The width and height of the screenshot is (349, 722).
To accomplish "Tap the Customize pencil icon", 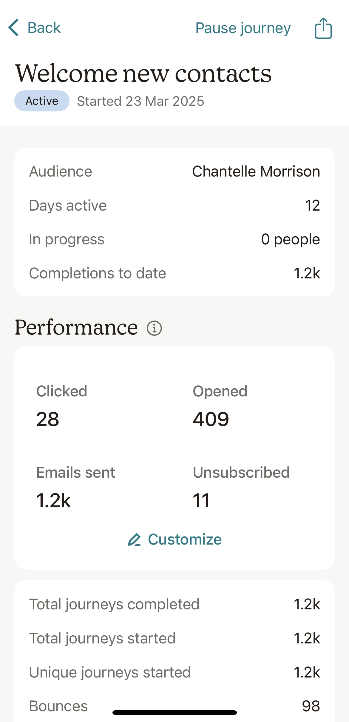I will pos(134,540).
